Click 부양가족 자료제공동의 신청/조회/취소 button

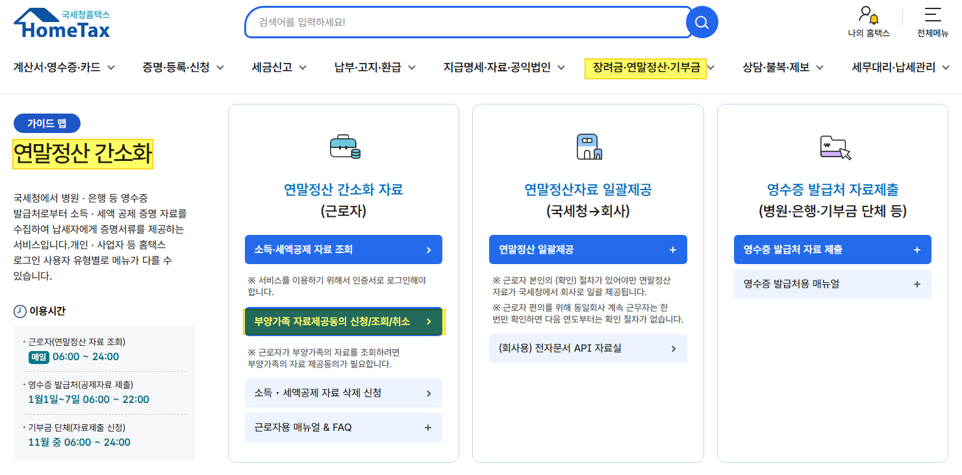tap(344, 321)
